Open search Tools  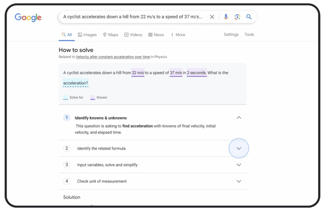tap(249, 34)
